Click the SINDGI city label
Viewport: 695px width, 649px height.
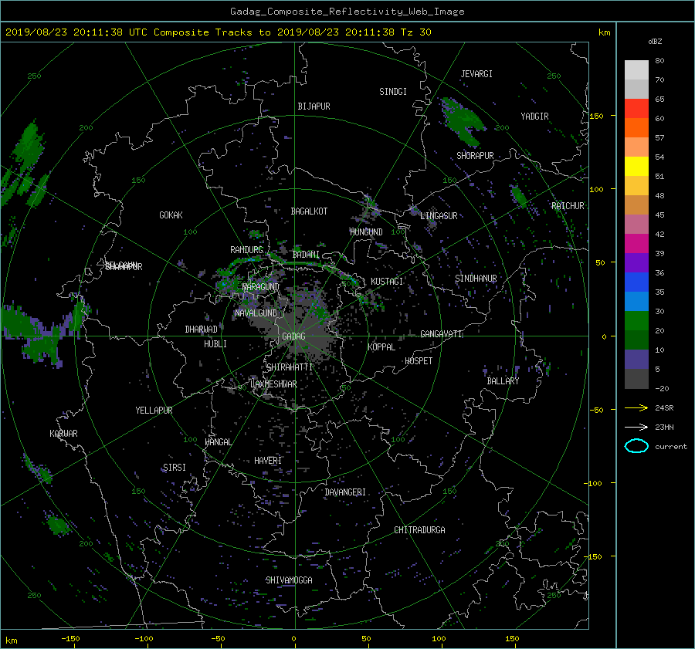(x=393, y=92)
